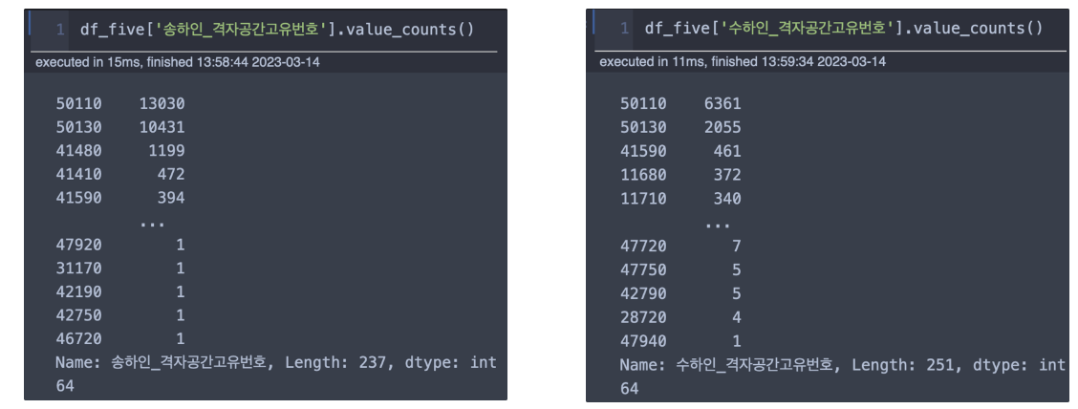The width and height of the screenshot is (1078, 409).
Task: Select the count value 372
Action: point(727,175)
